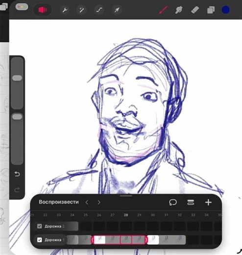Select Дорожка 1 thumbnail under frame 27
The height and width of the screenshot is (255, 242).
pos(113,240)
